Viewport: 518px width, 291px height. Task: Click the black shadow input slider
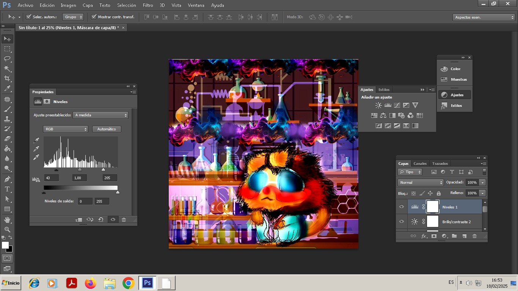click(57, 169)
